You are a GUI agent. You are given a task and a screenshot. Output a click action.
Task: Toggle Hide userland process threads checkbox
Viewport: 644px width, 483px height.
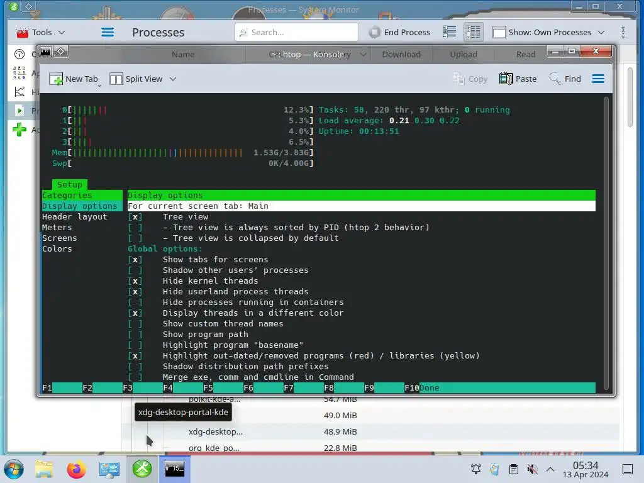click(135, 292)
